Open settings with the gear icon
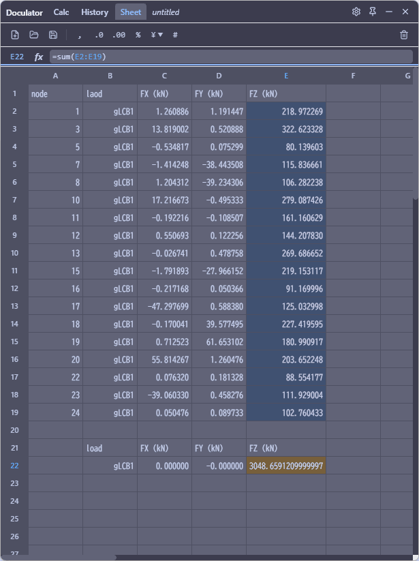This screenshot has height=561, width=419. coord(356,12)
